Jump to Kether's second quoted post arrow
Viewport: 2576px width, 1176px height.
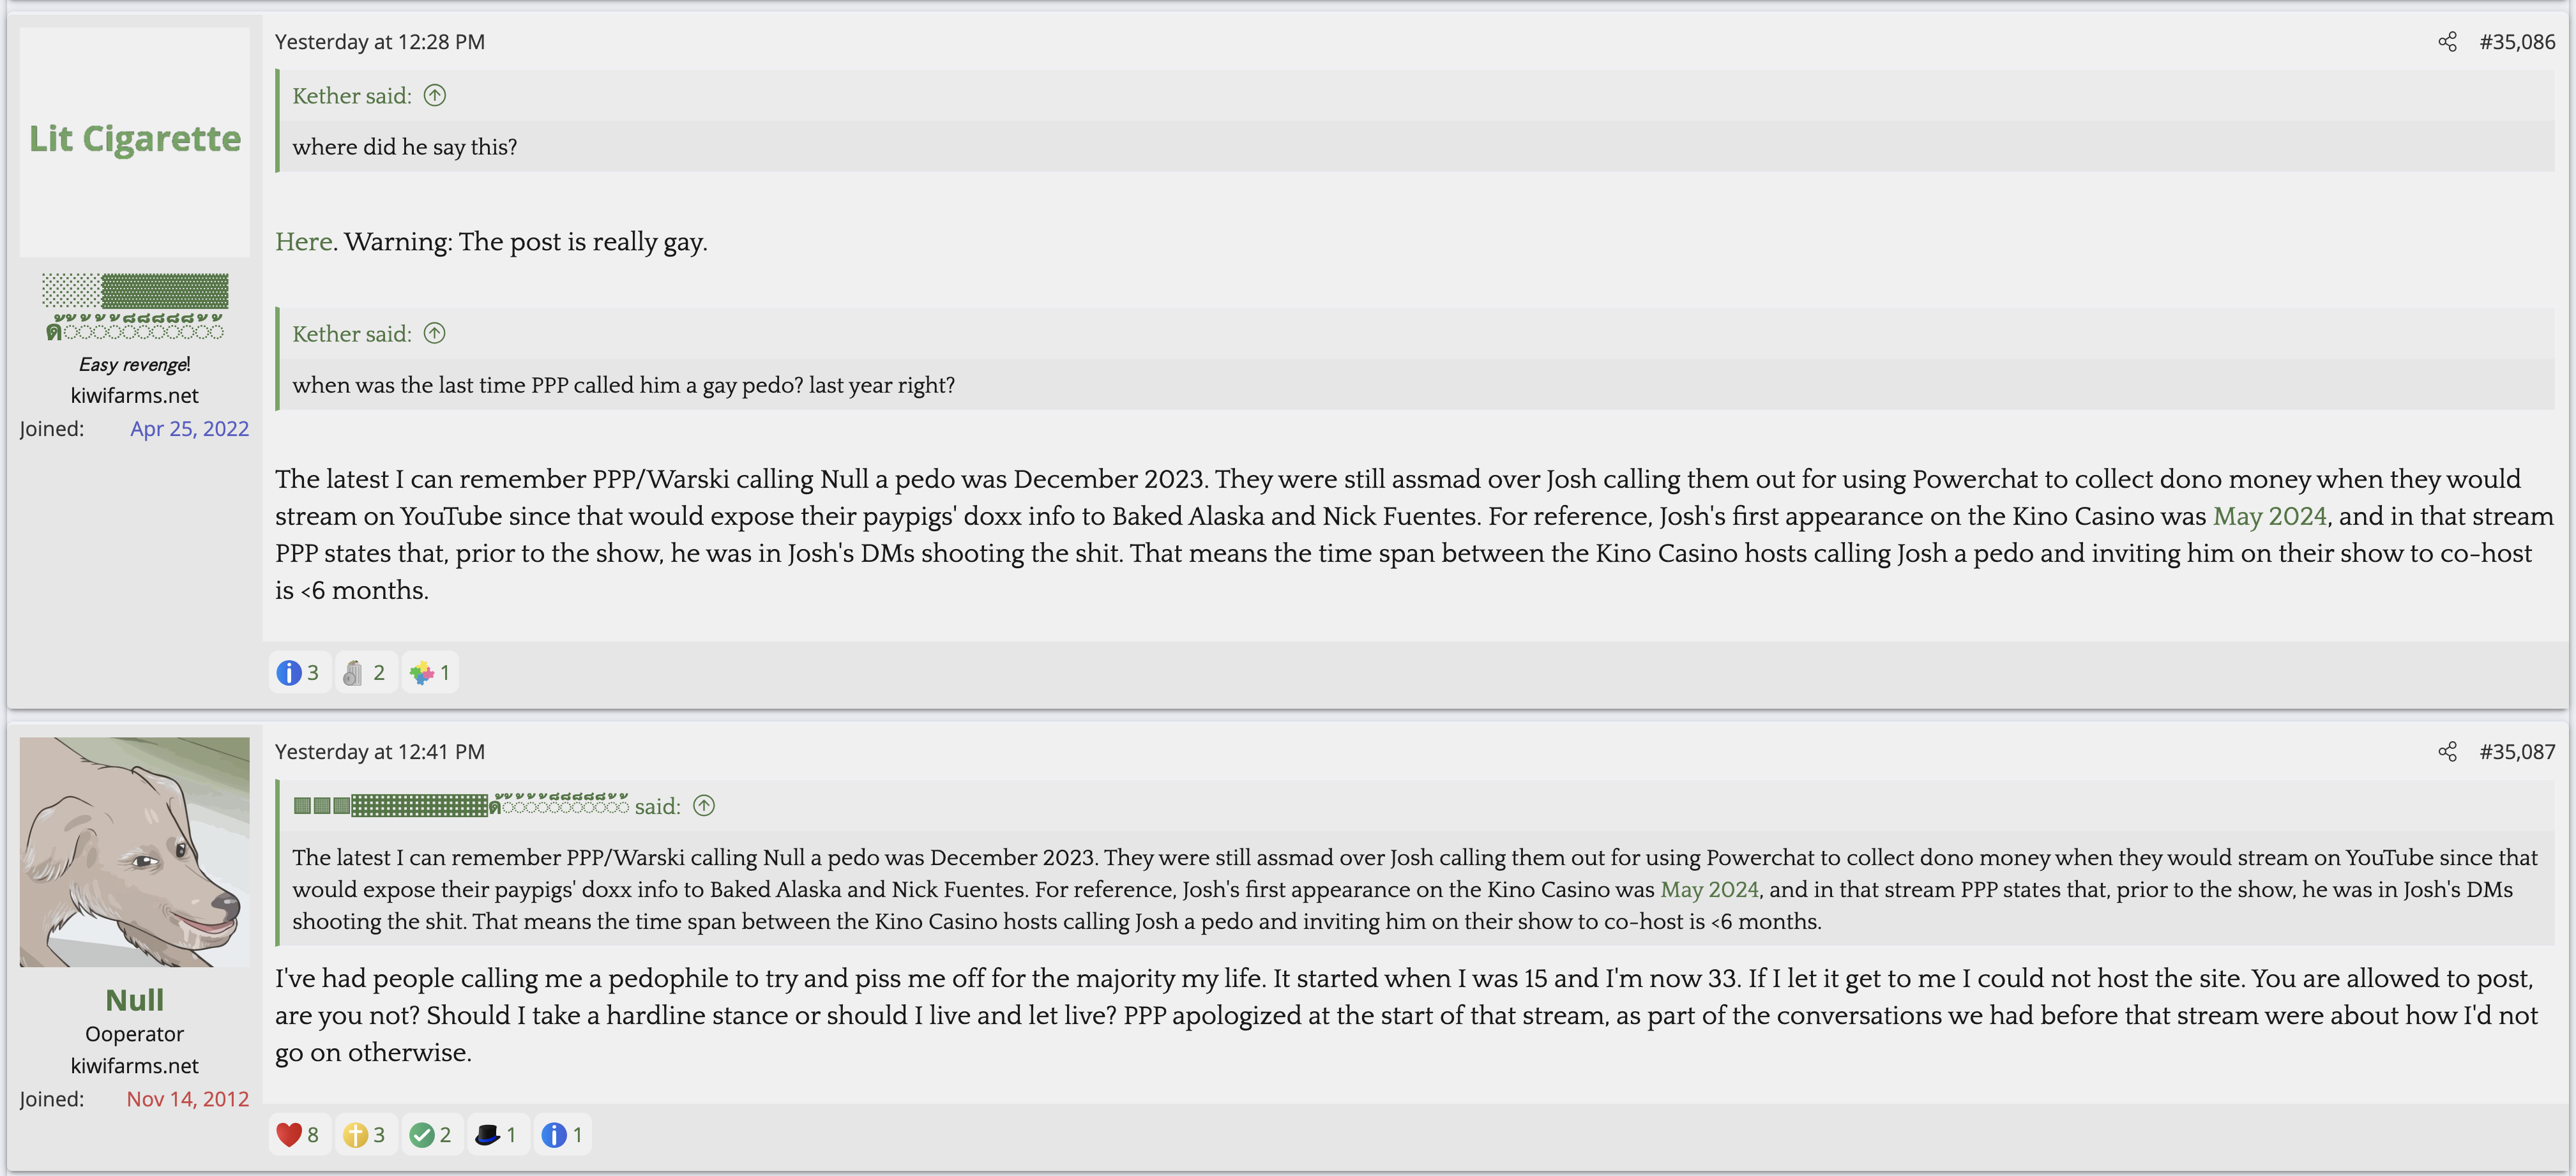435,334
